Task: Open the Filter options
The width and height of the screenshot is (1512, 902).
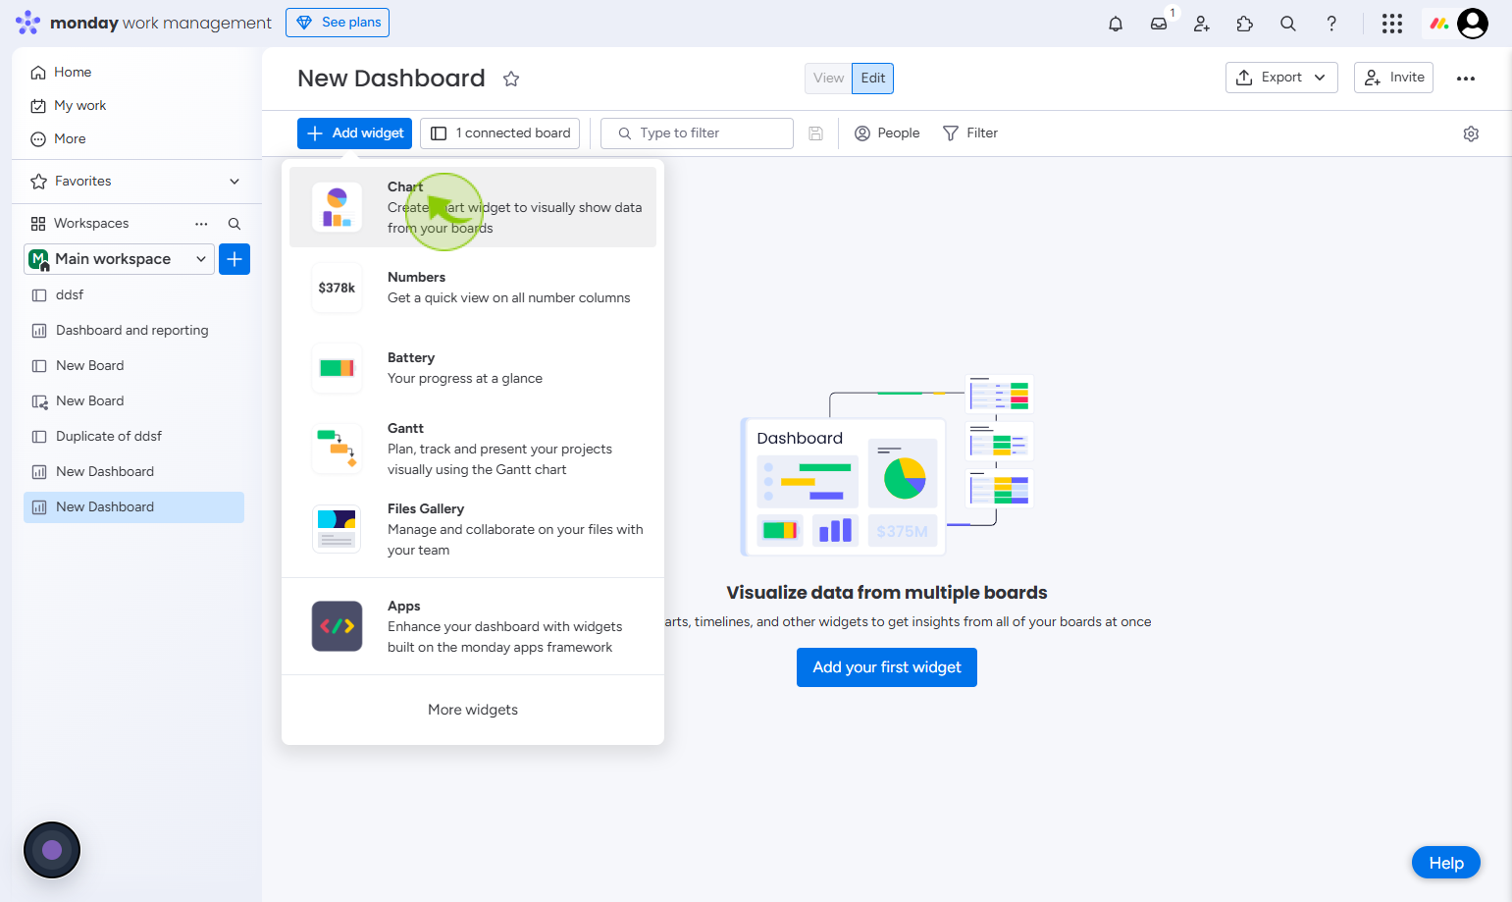Action: pyautogui.click(x=970, y=133)
